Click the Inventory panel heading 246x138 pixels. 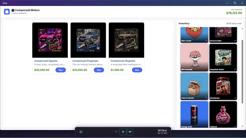tap(184, 24)
